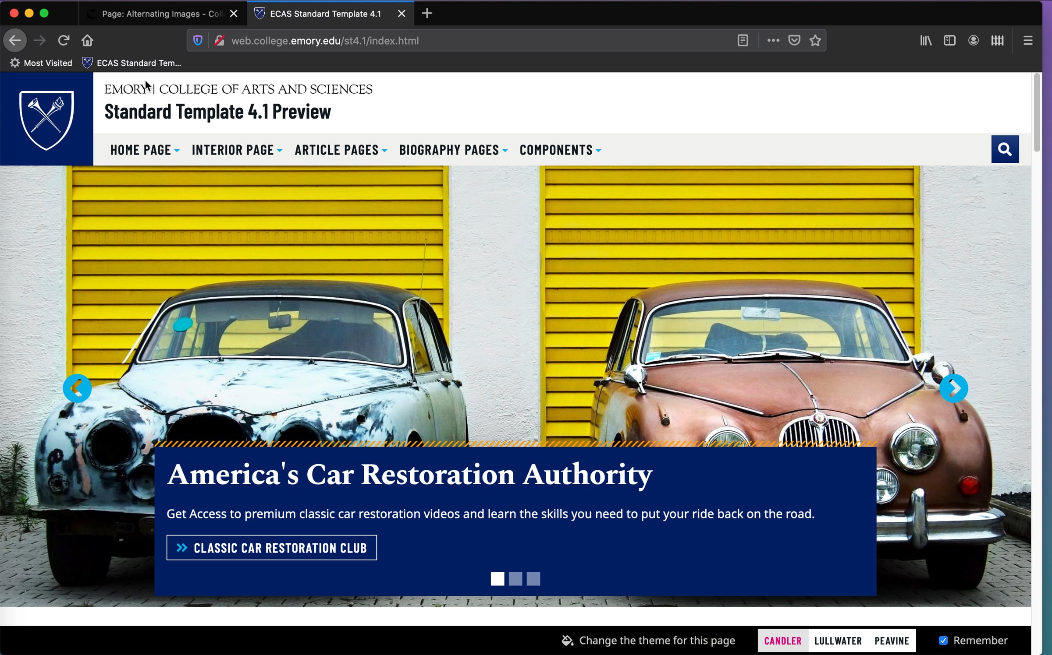
Task: Click the Emory shield logo
Action: click(x=46, y=119)
